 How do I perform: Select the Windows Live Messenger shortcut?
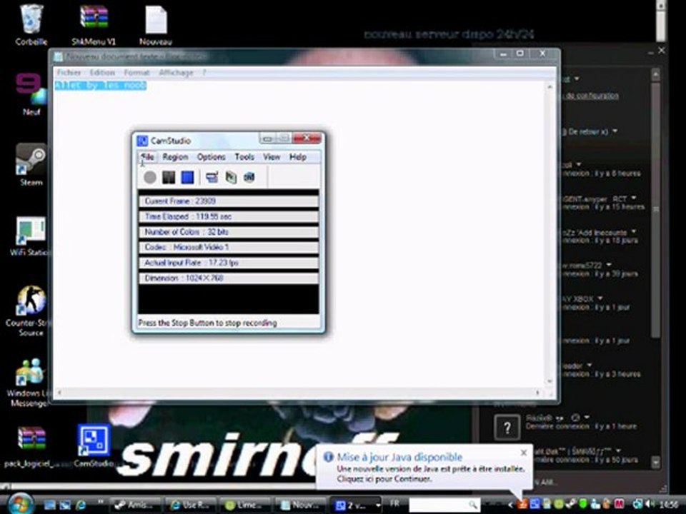click(x=30, y=383)
